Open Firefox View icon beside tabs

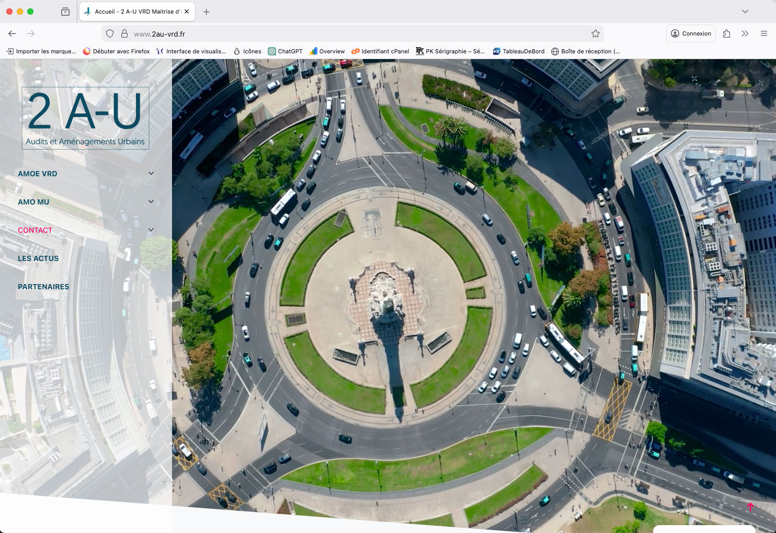click(x=65, y=12)
